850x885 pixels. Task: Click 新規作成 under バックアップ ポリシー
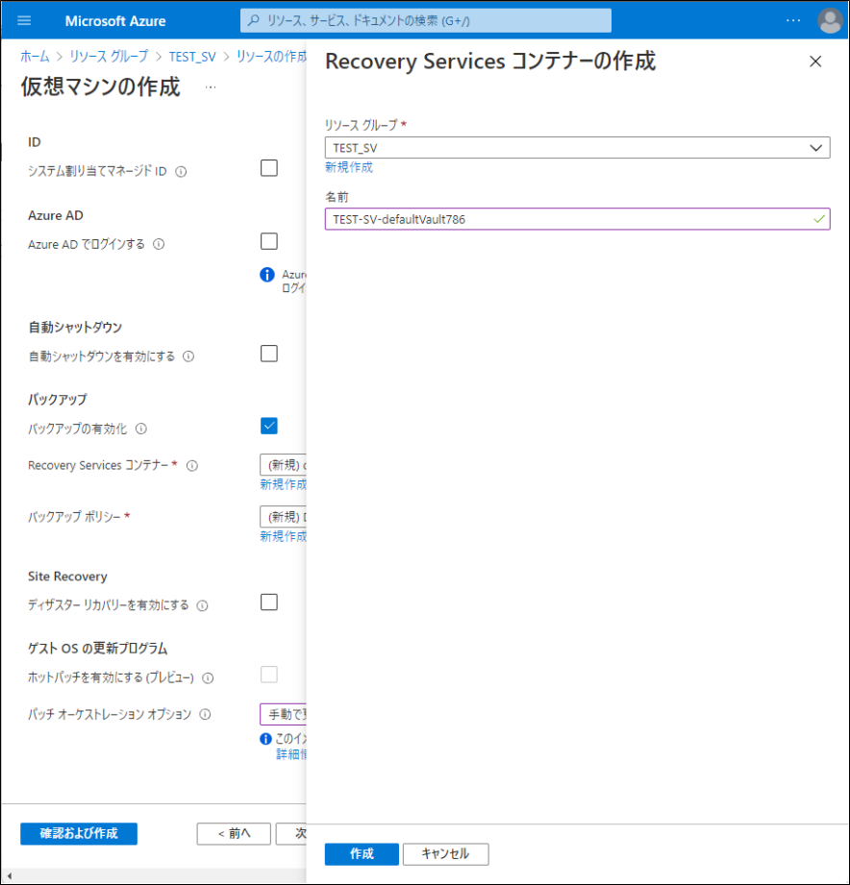[x=283, y=537]
